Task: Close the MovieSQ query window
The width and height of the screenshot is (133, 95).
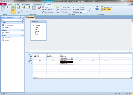Action: pos(132,17)
